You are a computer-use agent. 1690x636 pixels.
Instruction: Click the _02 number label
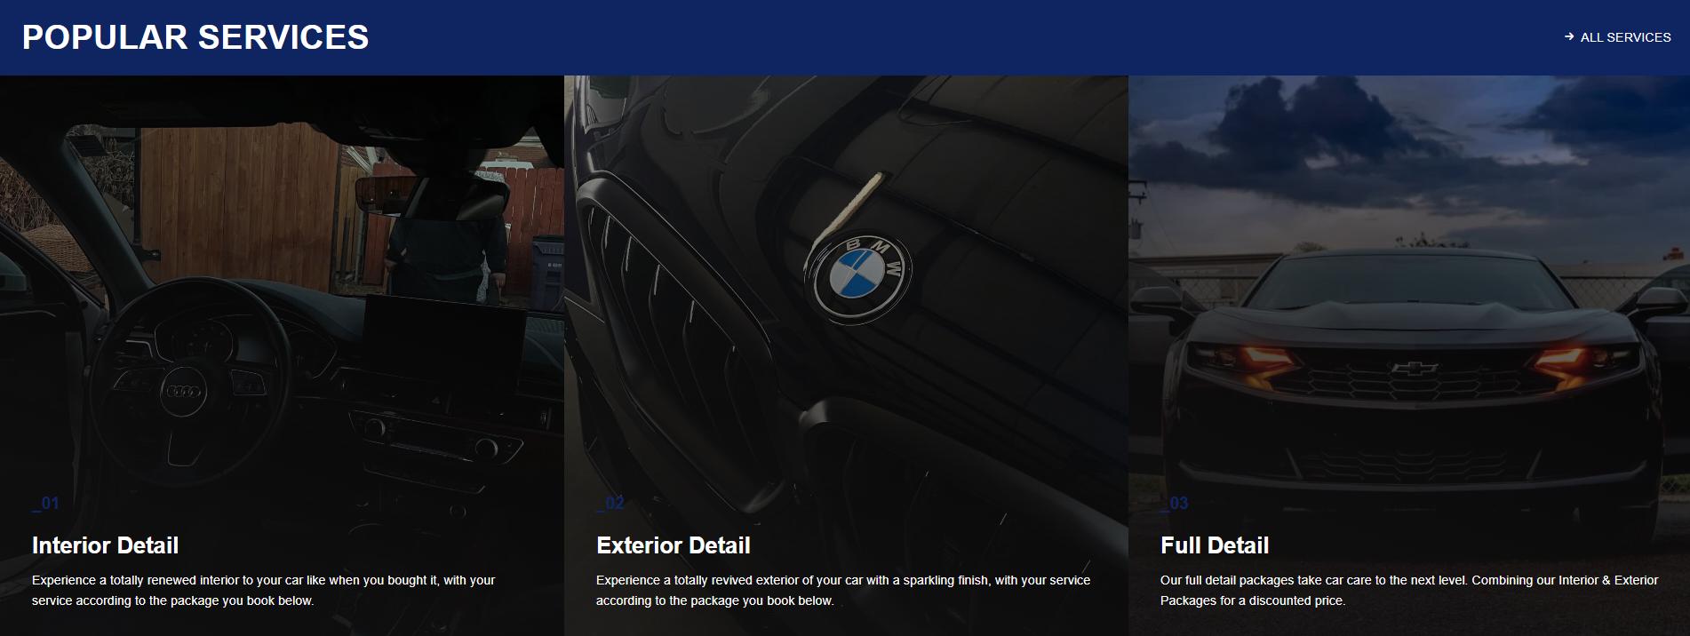[610, 504]
